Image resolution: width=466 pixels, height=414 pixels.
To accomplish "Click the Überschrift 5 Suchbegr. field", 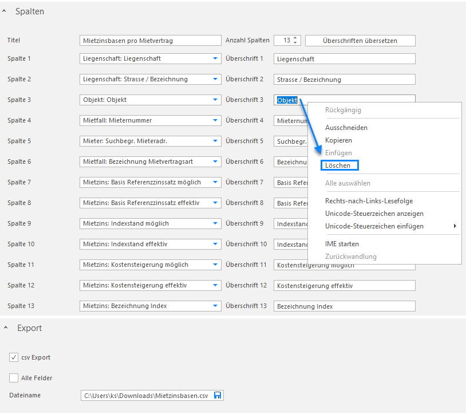I will (x=291, y=141).
